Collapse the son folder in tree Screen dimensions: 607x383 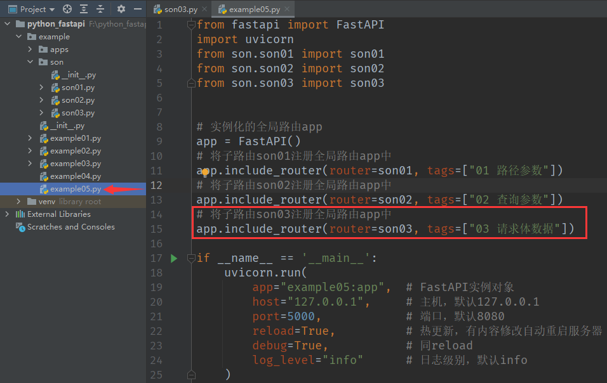pos(30,62)
